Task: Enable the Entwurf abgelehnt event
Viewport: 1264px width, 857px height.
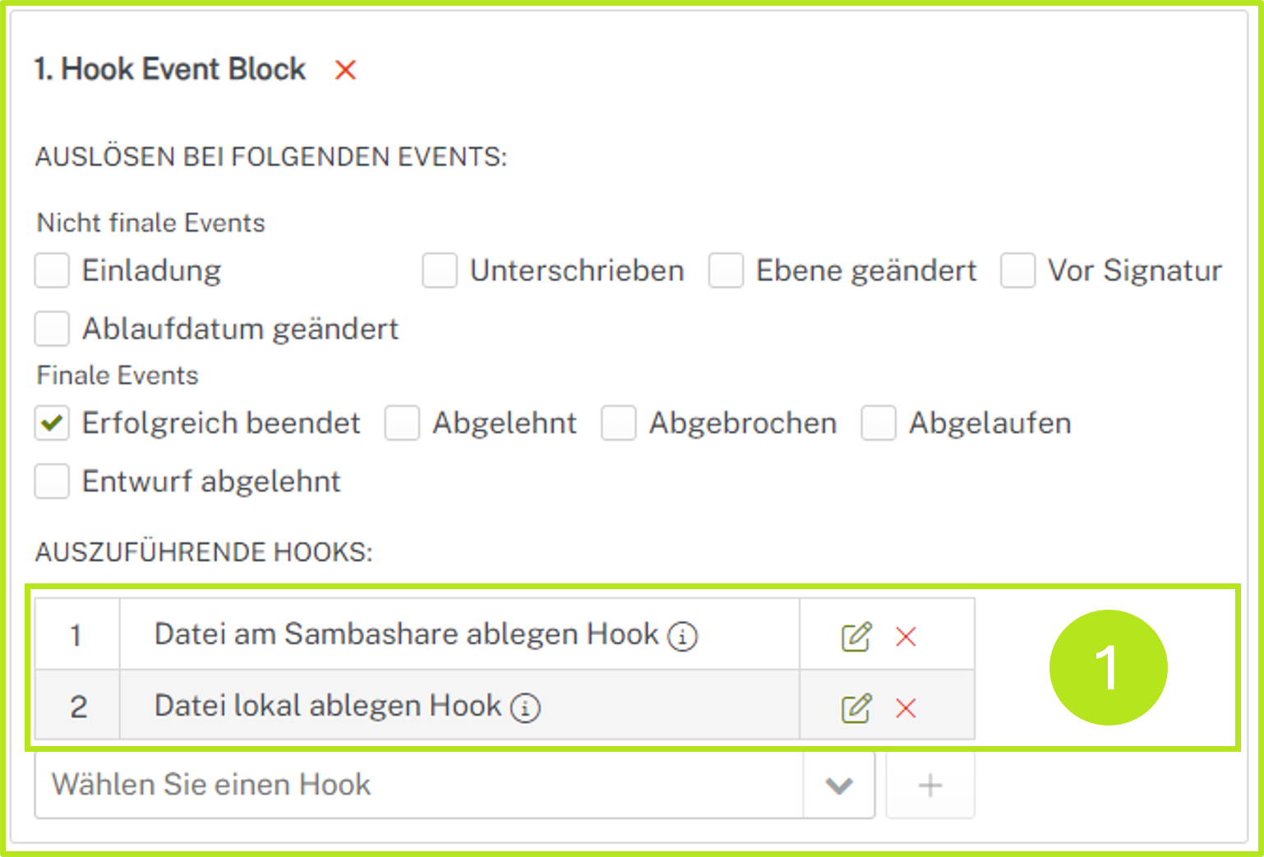Action: [x=51, y=481]
